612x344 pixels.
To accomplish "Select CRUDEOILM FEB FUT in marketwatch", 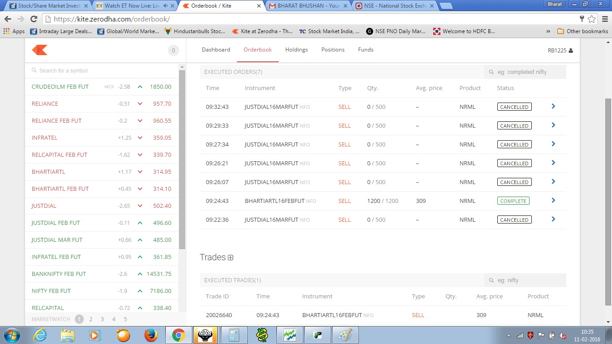I will click(x=102, y=87).
